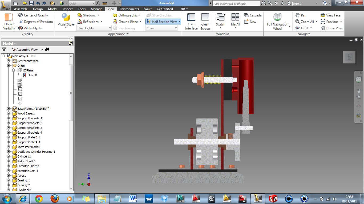This screenshot has height=204, width=364.
Task: Open the Windows Start menu
Action: coord(7,198)
